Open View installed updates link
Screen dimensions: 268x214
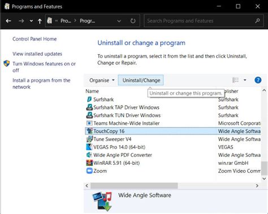(37, 54)
